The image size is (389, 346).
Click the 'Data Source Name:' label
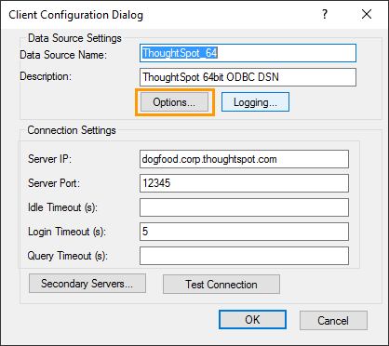[63, 55]
